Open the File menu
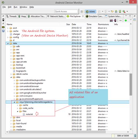Image resolution: width=138 pixels, height=139 pixels. point(4,7)
